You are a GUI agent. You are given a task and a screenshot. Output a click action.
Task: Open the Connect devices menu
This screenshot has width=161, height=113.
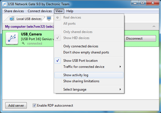(40, 11)
